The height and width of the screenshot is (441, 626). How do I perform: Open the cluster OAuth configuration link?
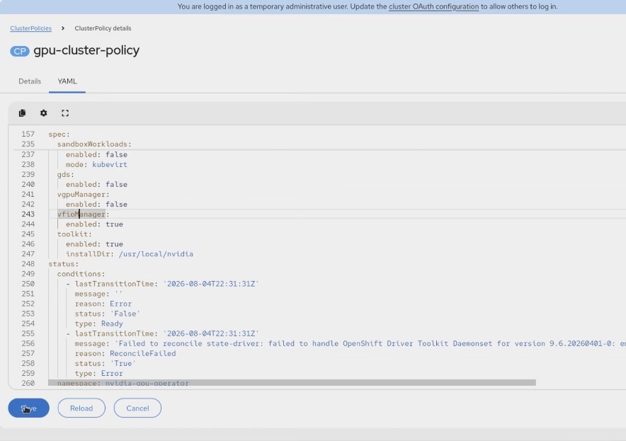pyautogui.click(x=433, y=6)
